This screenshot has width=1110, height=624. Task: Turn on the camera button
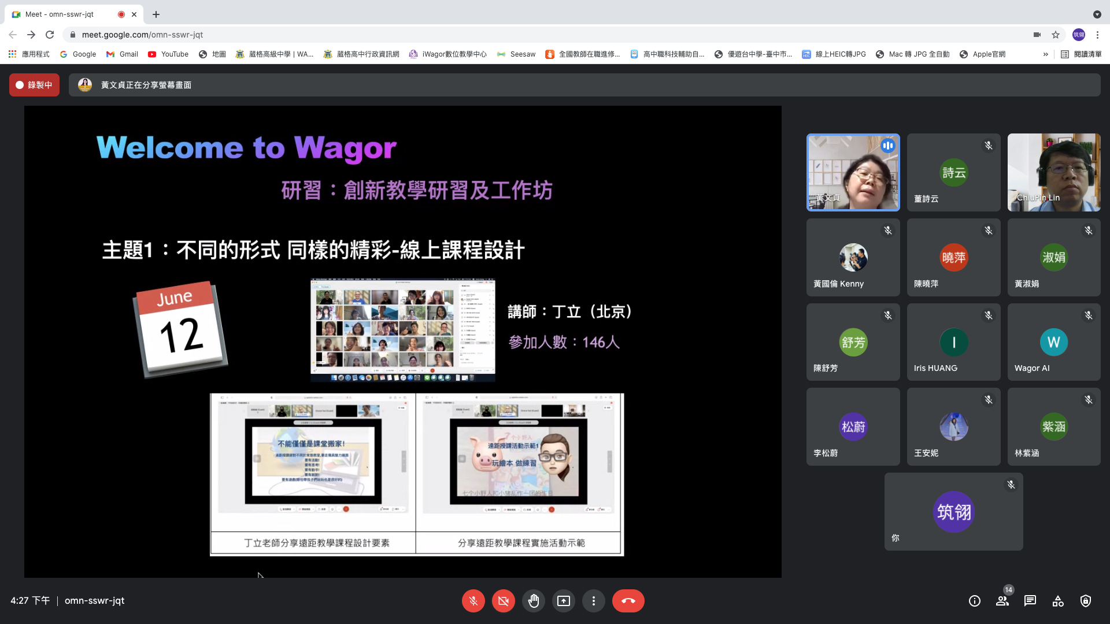coord(503,601)
